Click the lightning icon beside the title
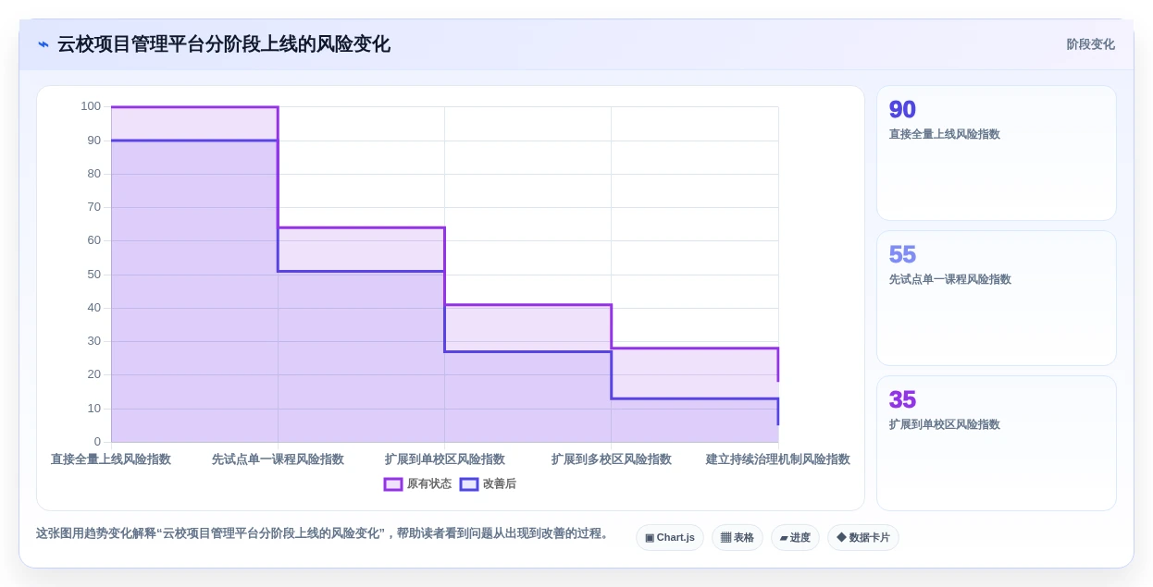 point(43,44)
